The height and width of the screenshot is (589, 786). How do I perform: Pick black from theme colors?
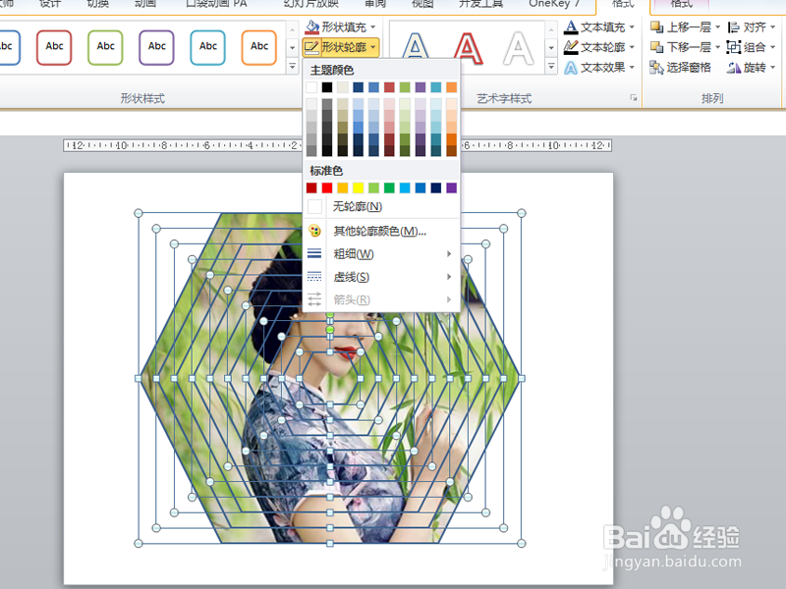pos(327,87)
